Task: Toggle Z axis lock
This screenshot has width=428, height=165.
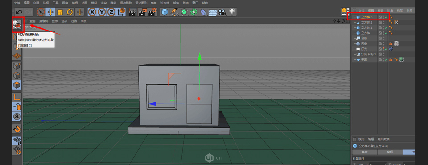Action: 111,12
